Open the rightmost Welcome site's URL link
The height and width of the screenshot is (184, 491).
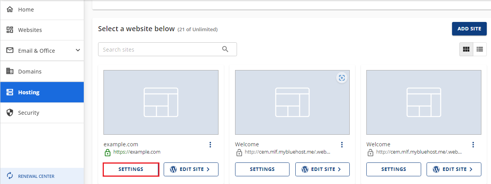419,152
